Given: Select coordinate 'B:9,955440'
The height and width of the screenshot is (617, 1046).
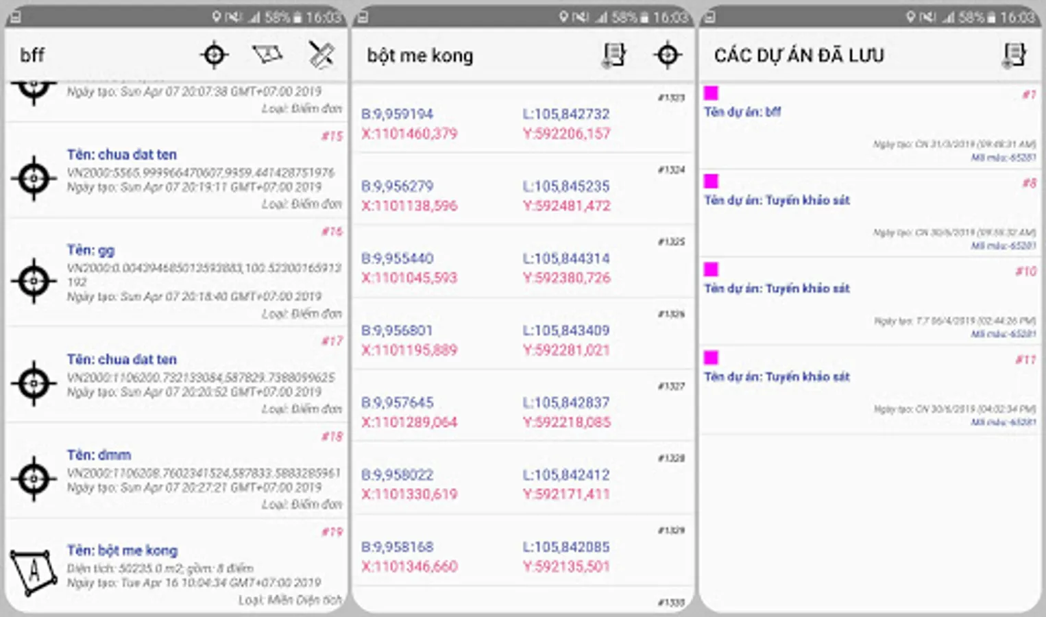Looking at the screenshot, I should pyautogui.click(x=397, y=258).
